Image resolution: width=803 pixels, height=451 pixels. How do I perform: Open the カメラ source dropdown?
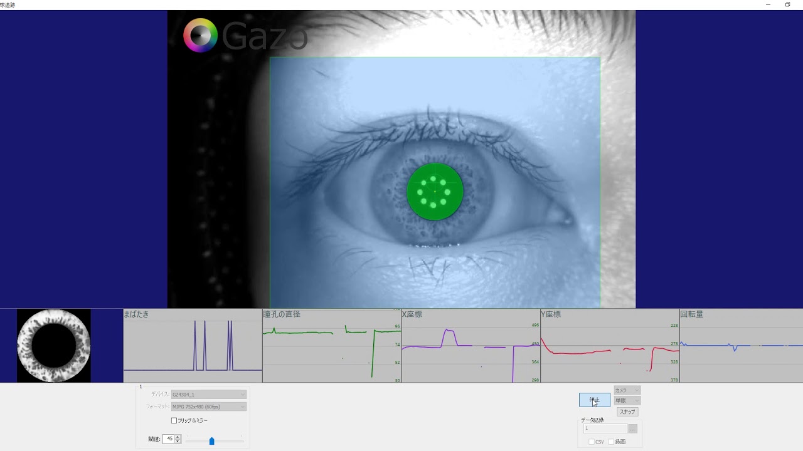[627, 390]
